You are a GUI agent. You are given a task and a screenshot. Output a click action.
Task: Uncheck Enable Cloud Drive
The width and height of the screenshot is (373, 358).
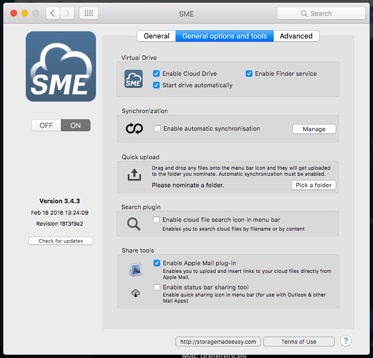coord(156,74)
